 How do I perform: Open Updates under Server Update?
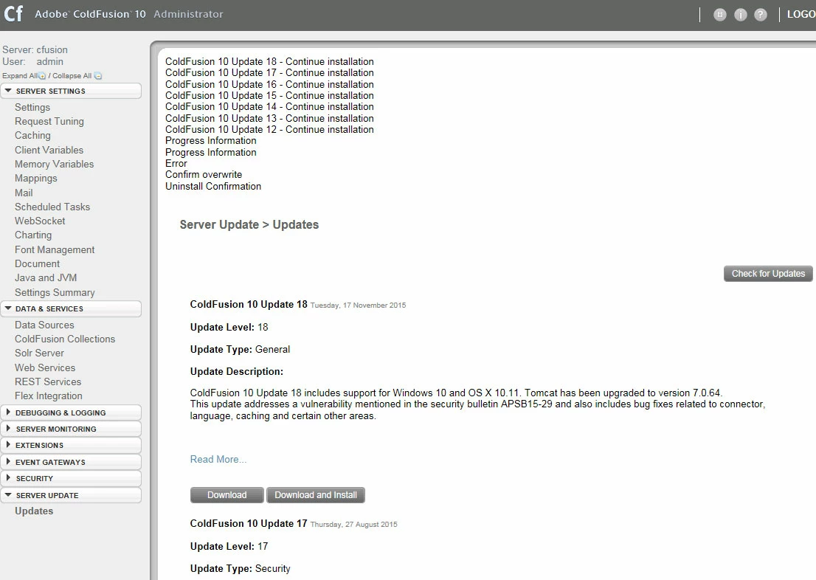tap(34, 511)
